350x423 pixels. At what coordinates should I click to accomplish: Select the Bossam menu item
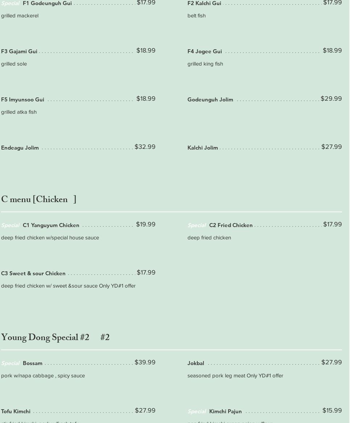pyautogui.click(x=33, y=363)
